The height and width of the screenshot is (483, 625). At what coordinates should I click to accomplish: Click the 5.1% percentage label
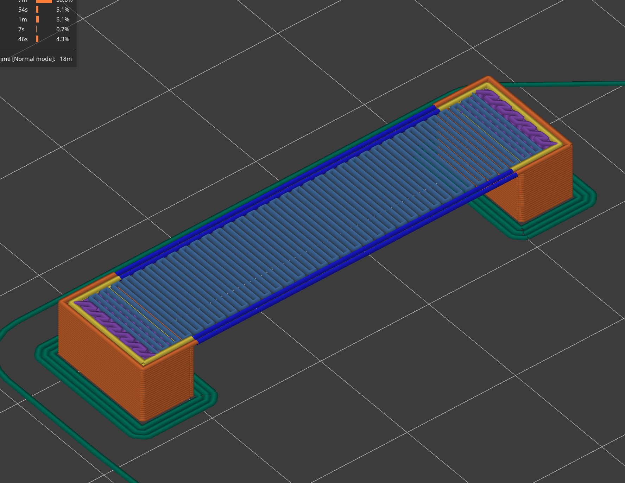(x=62, y=9)
